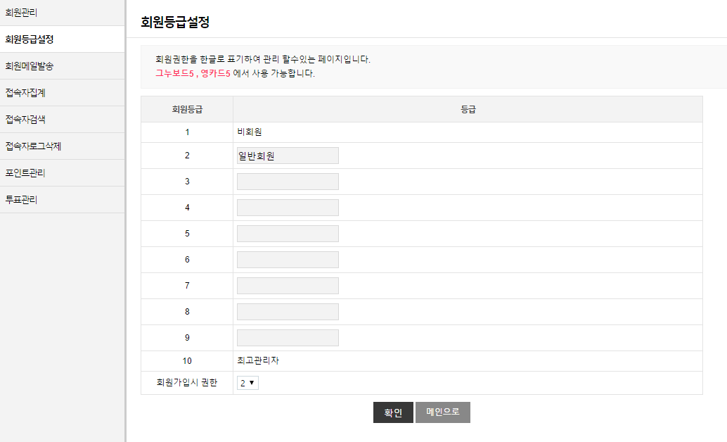Image resolution: width=727 pixels, height=442 pixels.
Task: Click the level 5 grade input
Action: pyautogui.click(x=288, y=234)
